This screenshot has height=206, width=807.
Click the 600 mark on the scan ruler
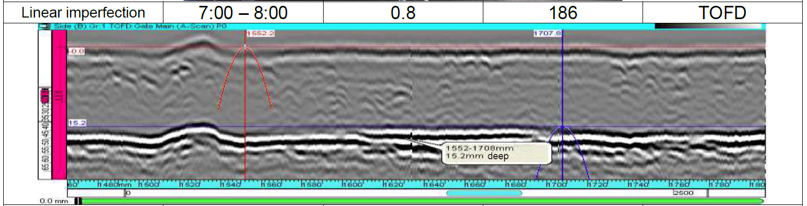pyautogui.click(x=352, y=185)
